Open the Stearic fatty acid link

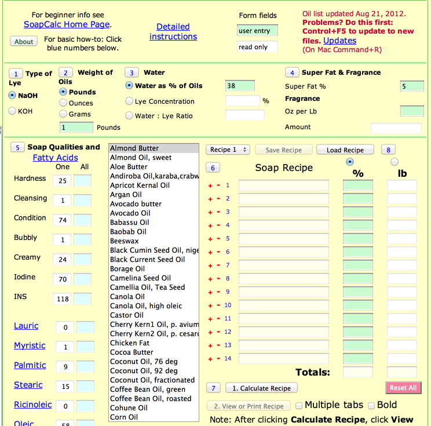coord(28,385)
